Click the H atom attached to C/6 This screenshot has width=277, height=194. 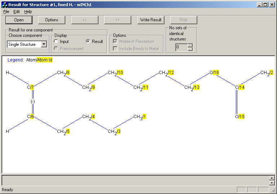click(x=7, y=132)
